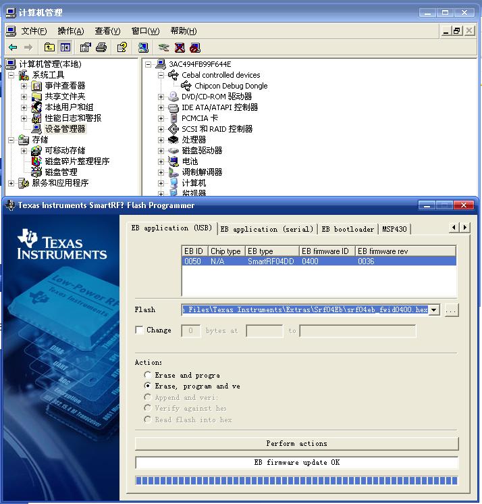
Task: Click the firmware update progress bar
Action: click(x=297, y=480)
